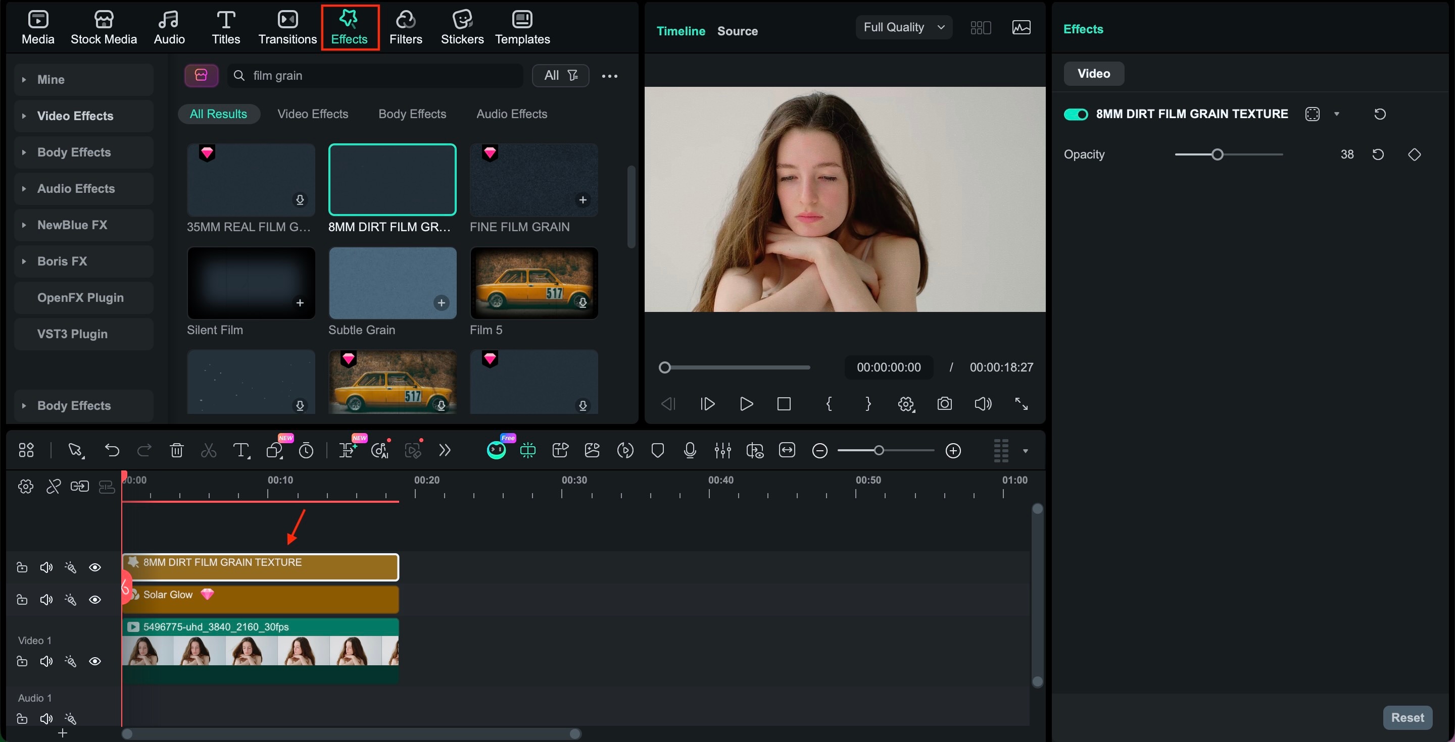Switch to the Source tab
The width and height of the screenshot is (1455, 742).
click(737, 31)
